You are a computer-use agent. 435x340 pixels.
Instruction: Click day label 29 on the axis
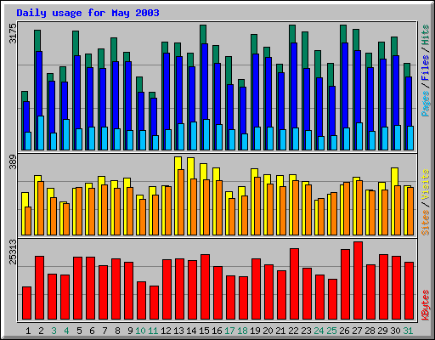382,331
